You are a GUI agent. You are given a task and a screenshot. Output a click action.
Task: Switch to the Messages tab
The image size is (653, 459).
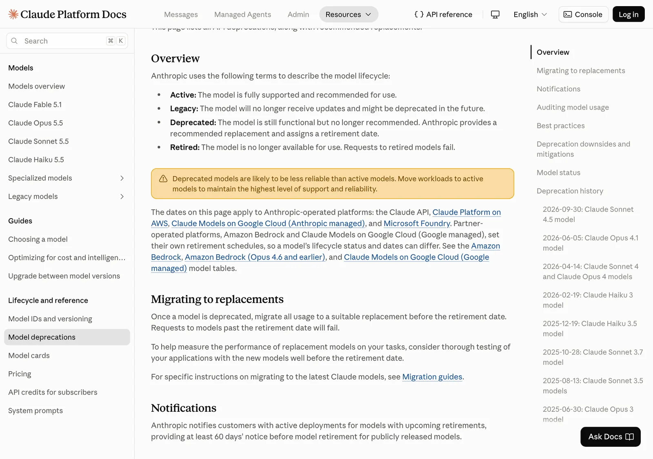(x=181, y=14)
